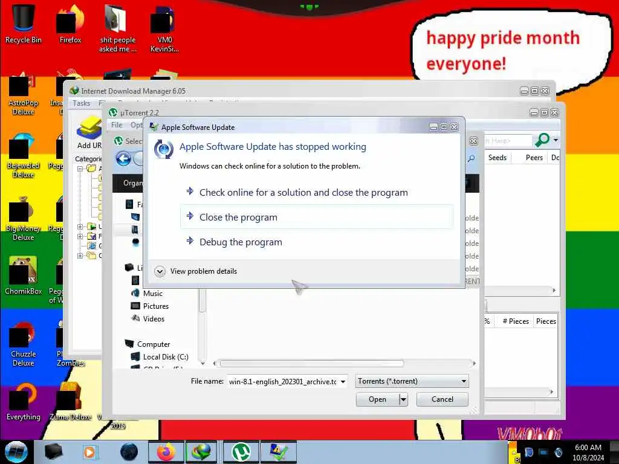The height and width of the screenshot is (464, 619).
Task: Click Seeds column header in µTorrent
Action: tap(497, 158)
